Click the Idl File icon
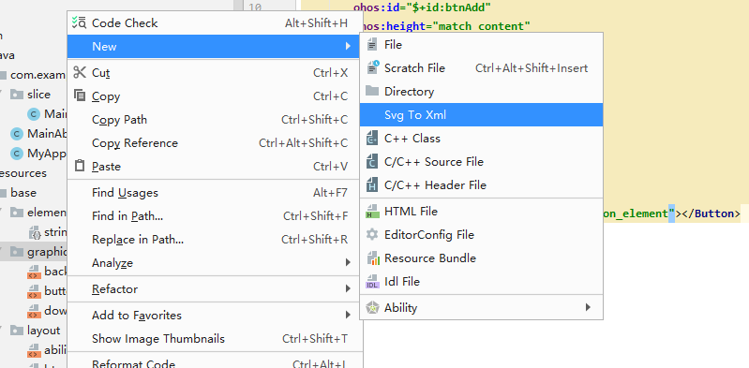749x368 pixels. pyautogui.click(x=372, y=282)
